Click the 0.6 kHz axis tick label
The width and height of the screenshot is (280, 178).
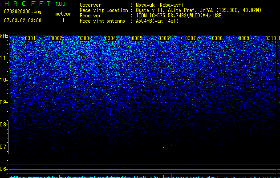[4, 169]
